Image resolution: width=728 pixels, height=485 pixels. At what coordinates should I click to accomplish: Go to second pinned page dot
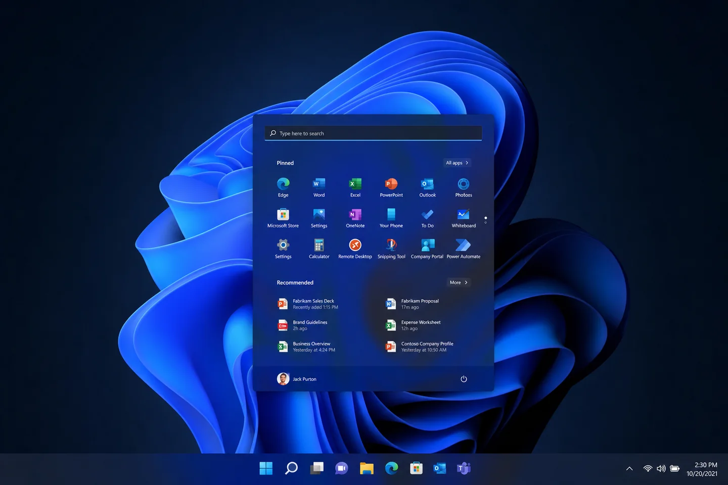485,222
